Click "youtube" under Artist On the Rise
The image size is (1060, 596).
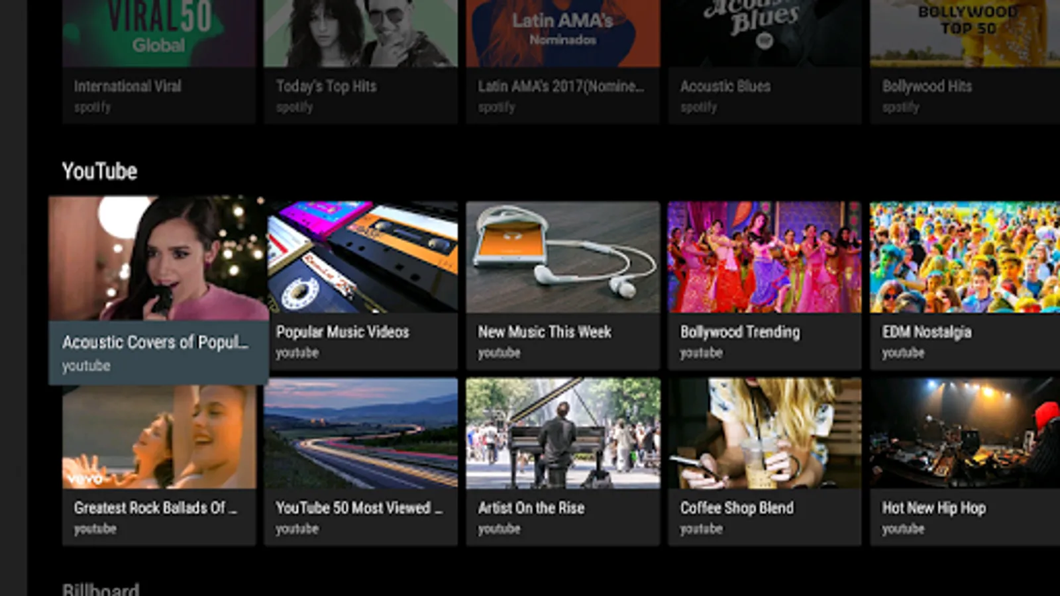500,529
